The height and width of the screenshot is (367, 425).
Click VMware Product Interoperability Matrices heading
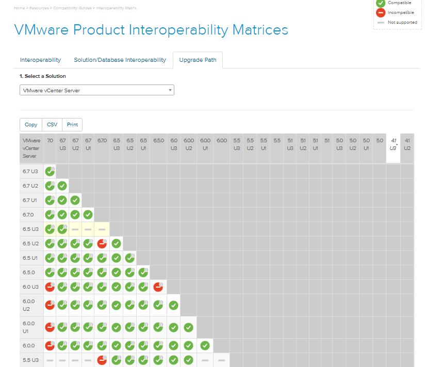[151, 29]
